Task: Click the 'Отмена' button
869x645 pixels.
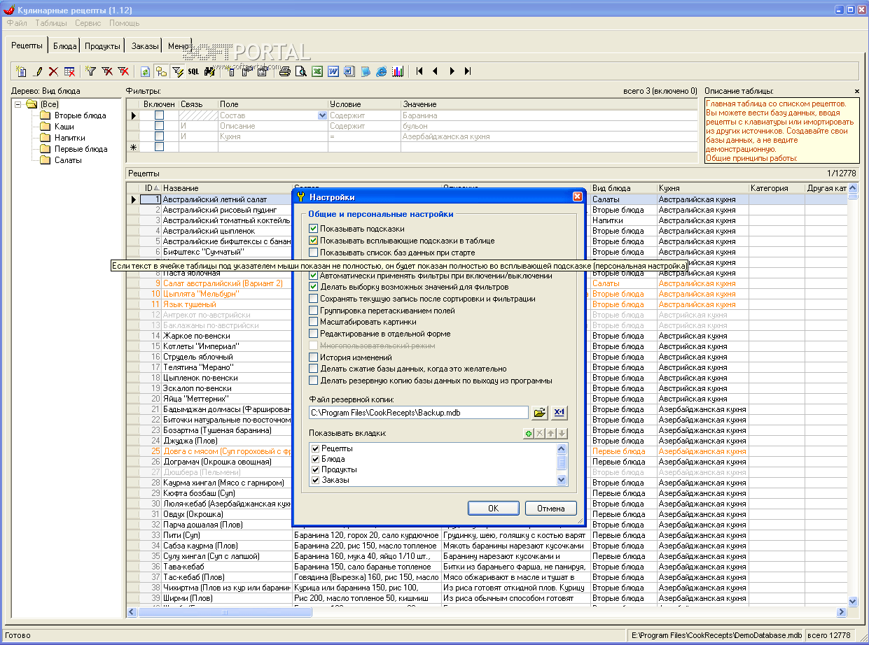Action: (x=550, y=509)
